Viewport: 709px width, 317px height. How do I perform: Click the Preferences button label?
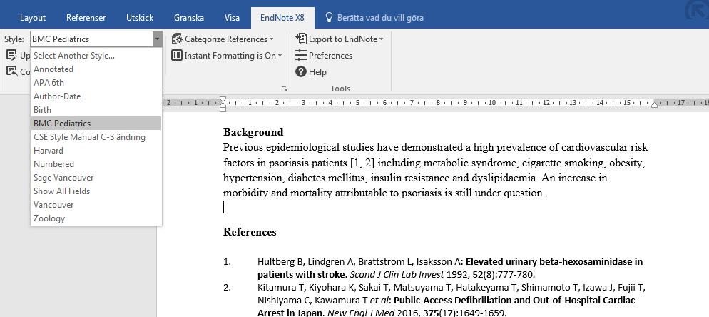[330, 56]
